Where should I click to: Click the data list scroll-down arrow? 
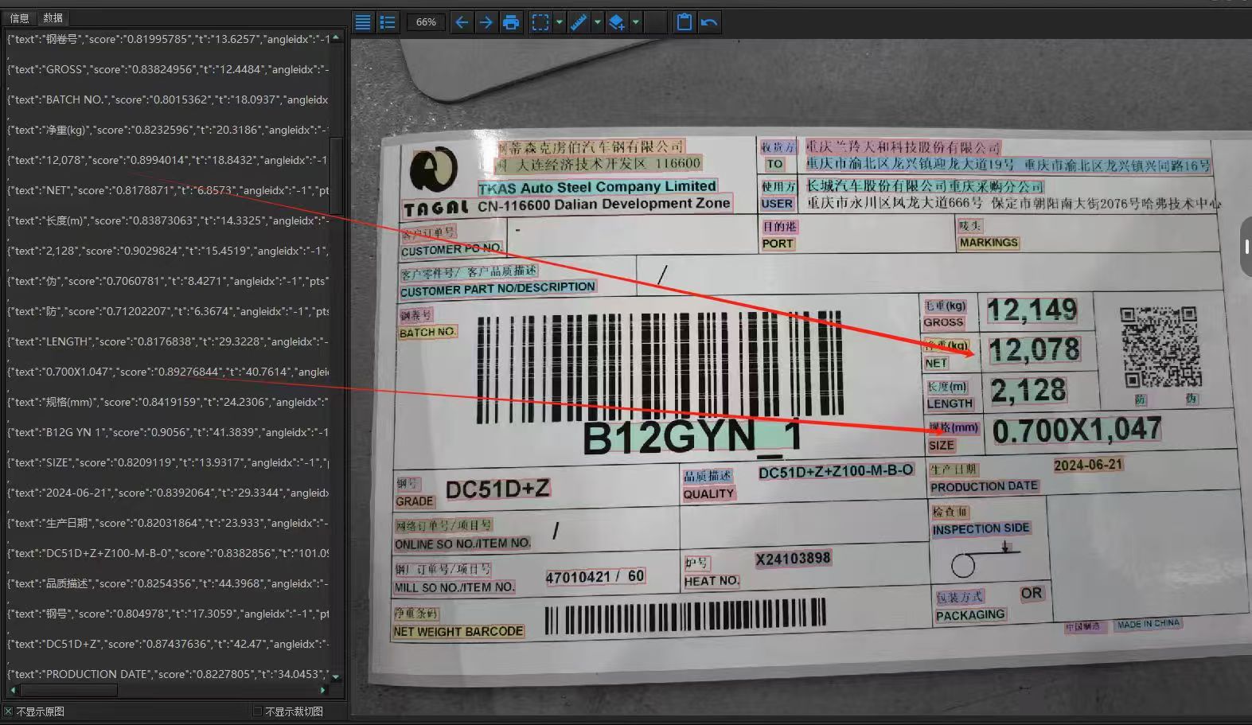336,676
